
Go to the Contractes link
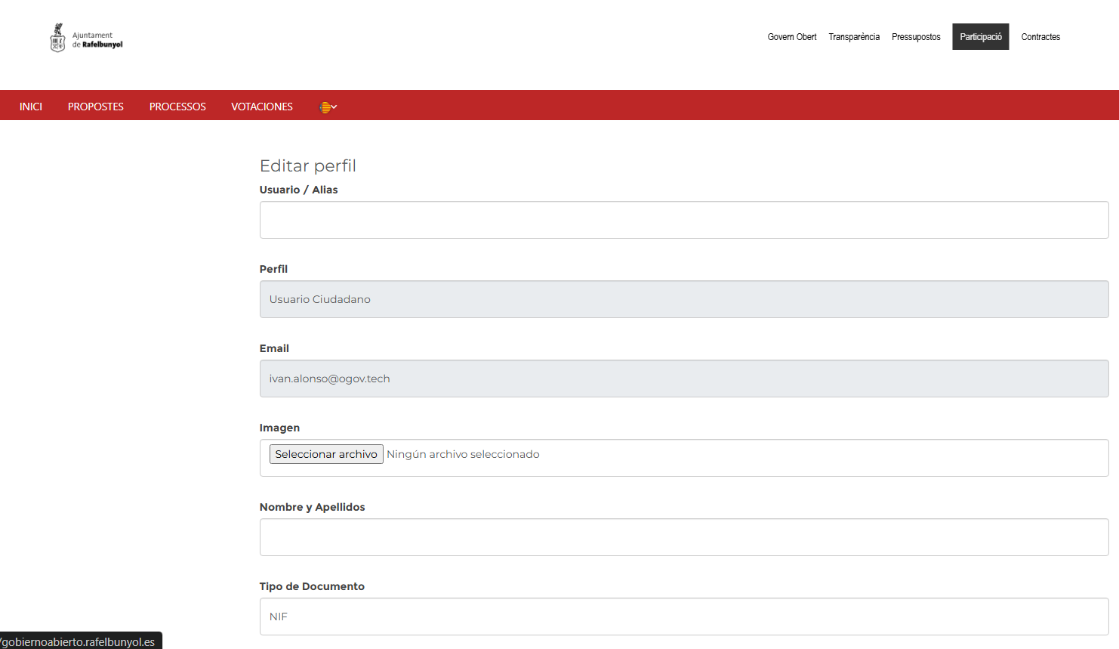coord(1040,37)
